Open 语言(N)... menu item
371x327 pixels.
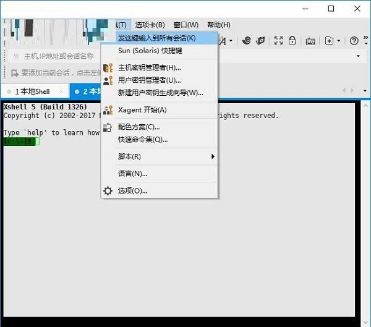point(160,174)
